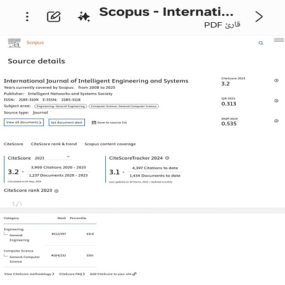Select General Engineering subject area tag
The width and height of the screenshot is (285, 285).
61,106
